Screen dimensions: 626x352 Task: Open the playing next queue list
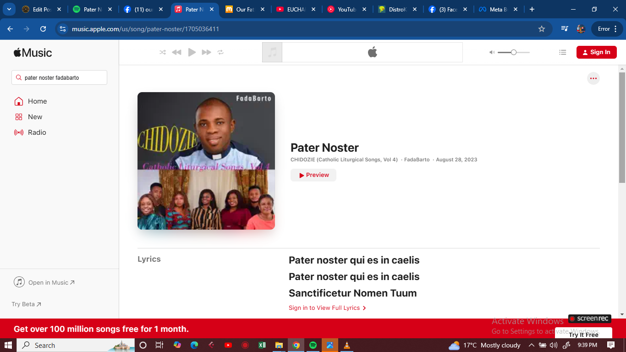[563, 52]
